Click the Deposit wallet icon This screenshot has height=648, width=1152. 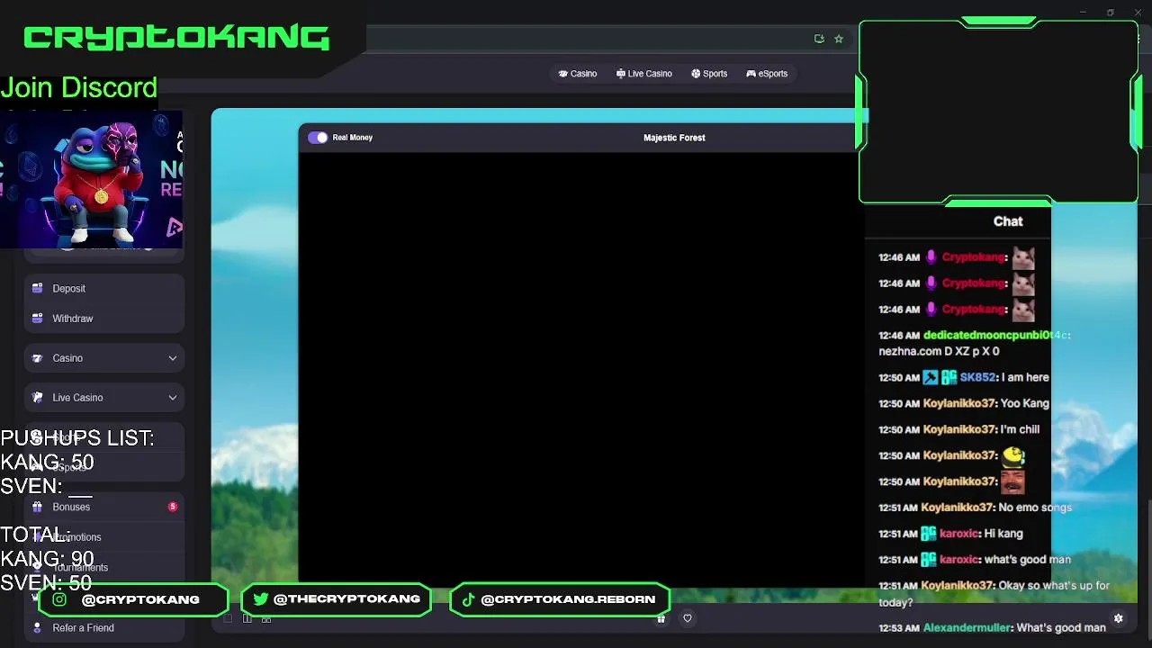(37, 289)
